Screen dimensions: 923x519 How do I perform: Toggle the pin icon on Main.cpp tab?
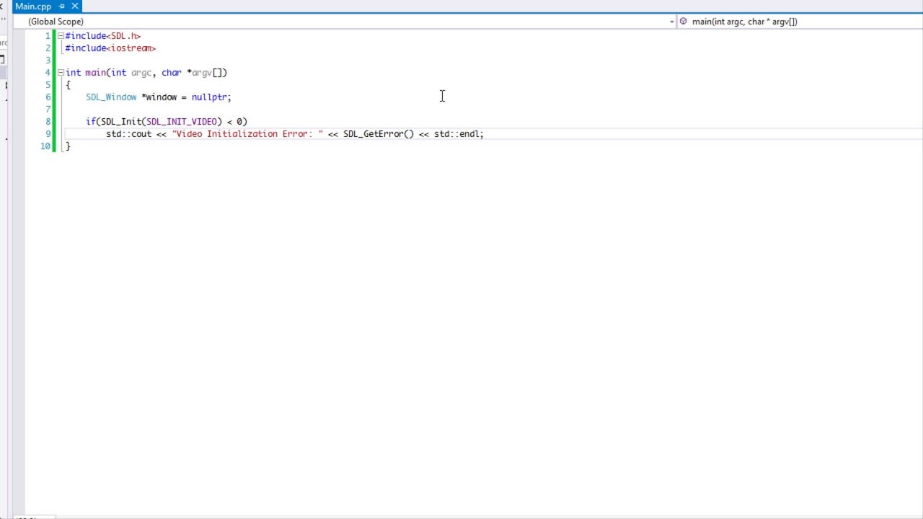coord(61,6)
